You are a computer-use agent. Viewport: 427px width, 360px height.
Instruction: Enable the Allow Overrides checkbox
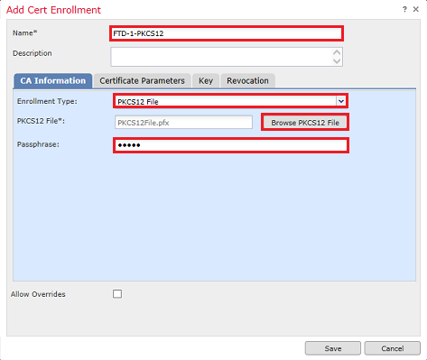117,294
